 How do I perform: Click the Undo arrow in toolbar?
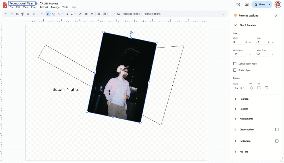coord(6,14)
